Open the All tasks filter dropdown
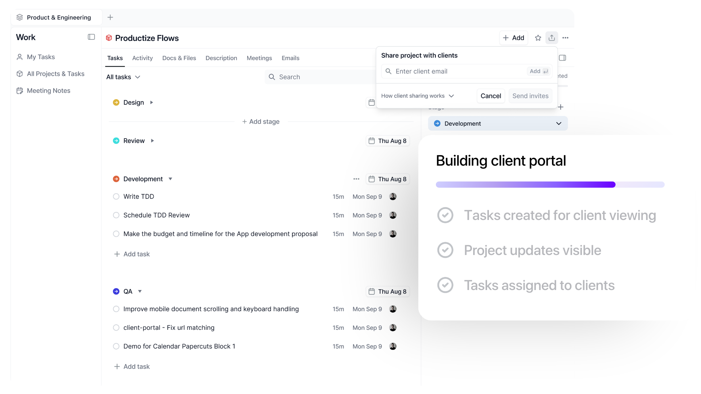701x394 pixels. (x=123, y=77)
